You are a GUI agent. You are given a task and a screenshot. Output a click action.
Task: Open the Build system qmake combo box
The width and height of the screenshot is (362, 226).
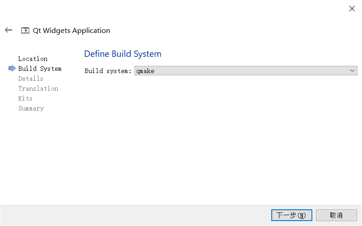pyautogui.click(x=246, y=70)
